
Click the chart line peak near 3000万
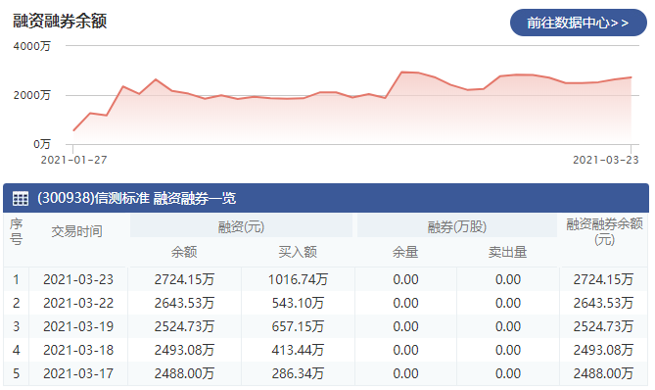coord(401,73)
